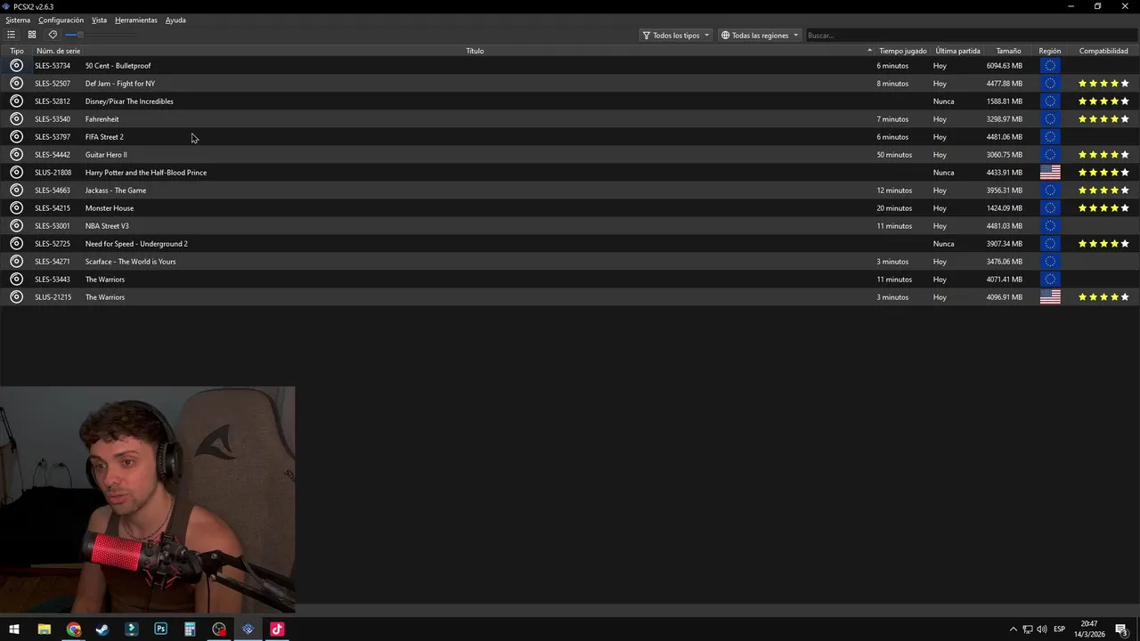Sort by the Última partida column header
Image resolution: width=1140 pixels, height=641 pixels.
(957, 51)
